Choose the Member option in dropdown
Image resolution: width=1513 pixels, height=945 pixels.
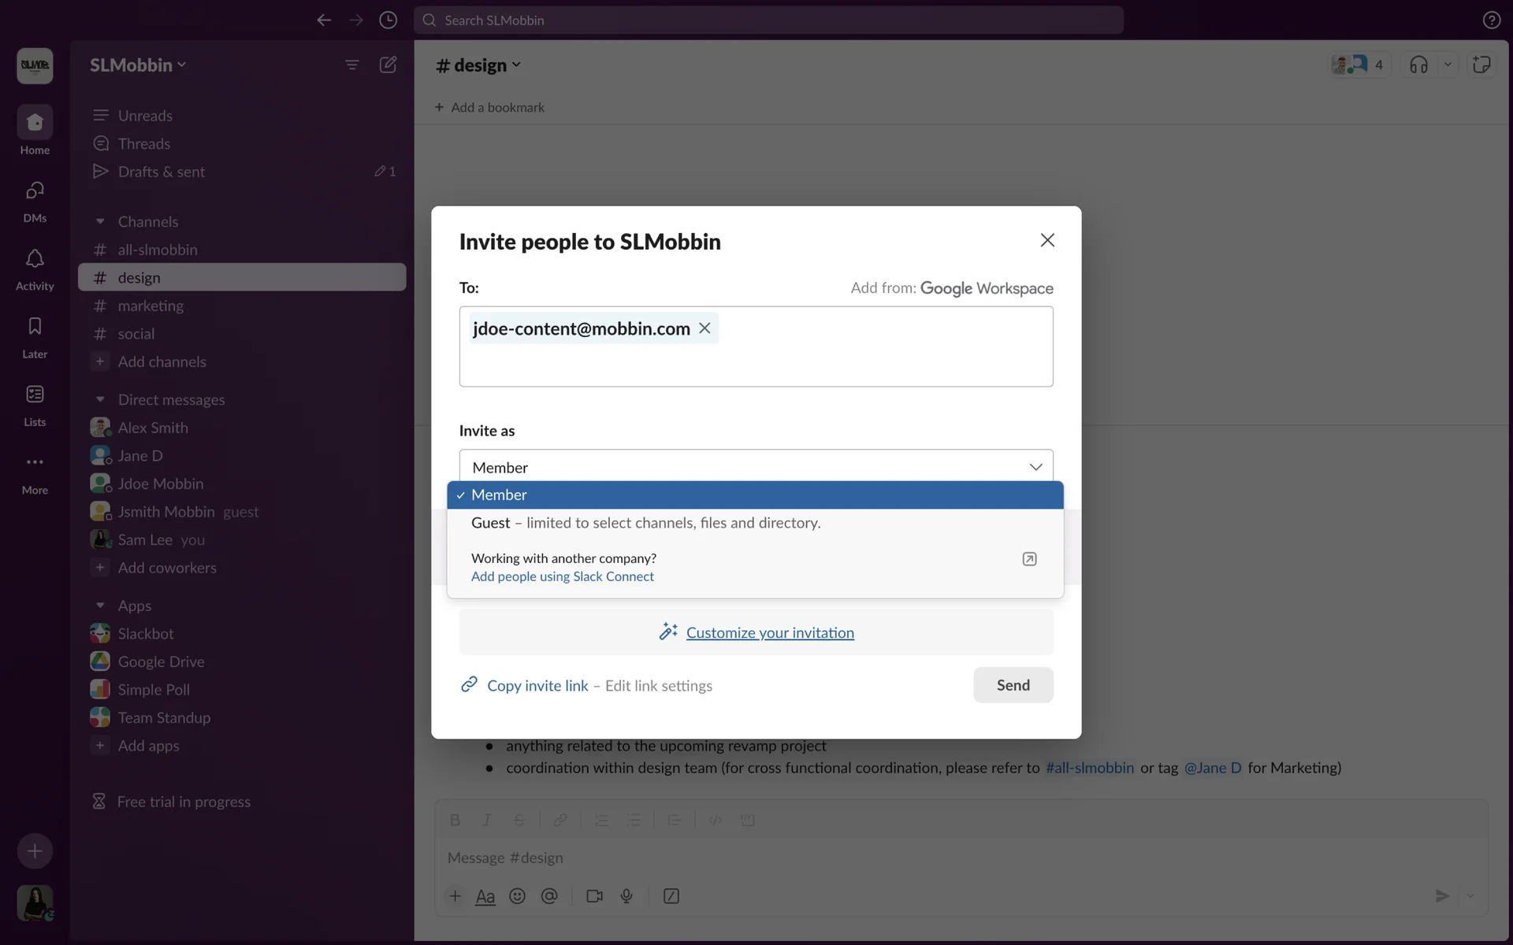499,495
